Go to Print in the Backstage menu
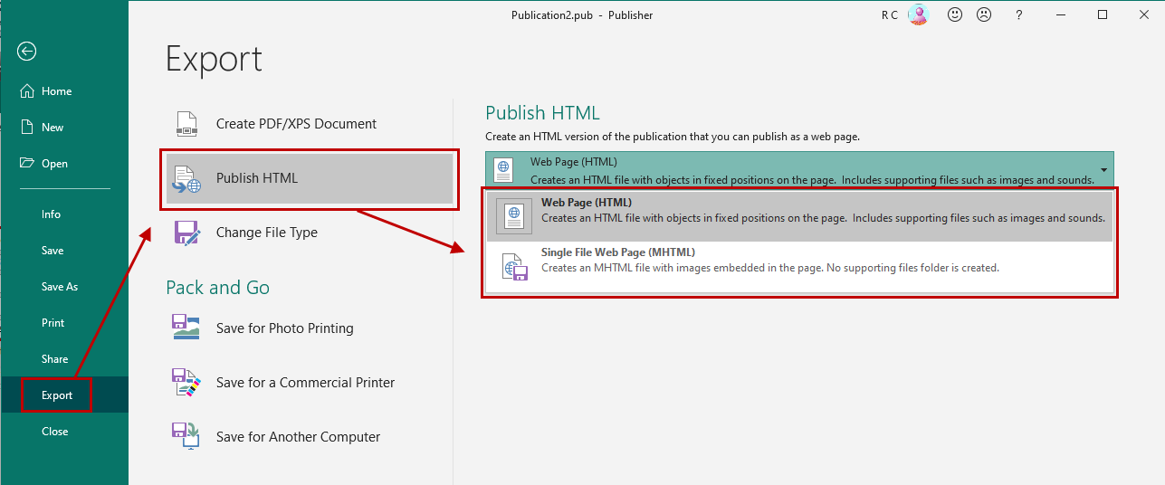Image resolution: width=1165 pixels, height=485 pixels. (x=53, y=323)
